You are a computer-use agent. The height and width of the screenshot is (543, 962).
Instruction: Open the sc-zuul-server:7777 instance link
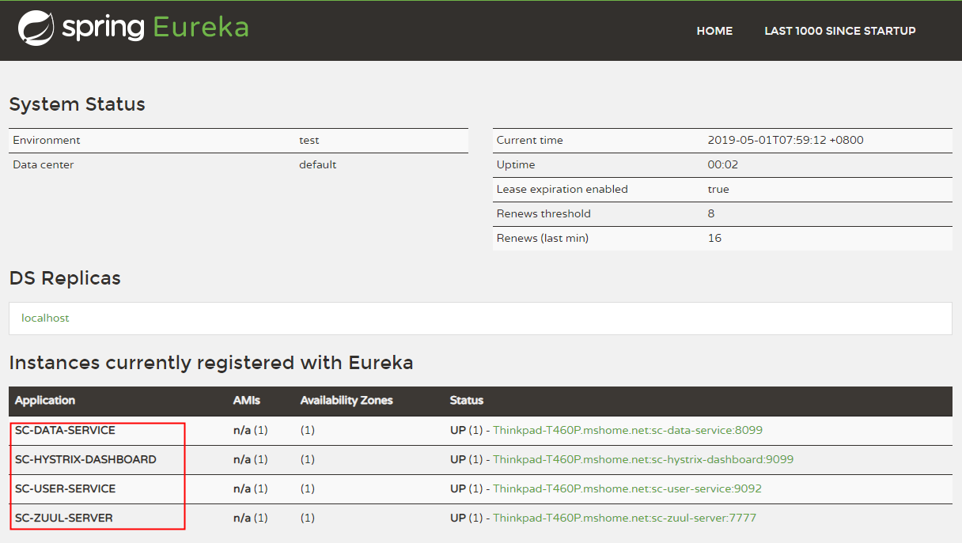pyautogui.click(x=624, y=518)
